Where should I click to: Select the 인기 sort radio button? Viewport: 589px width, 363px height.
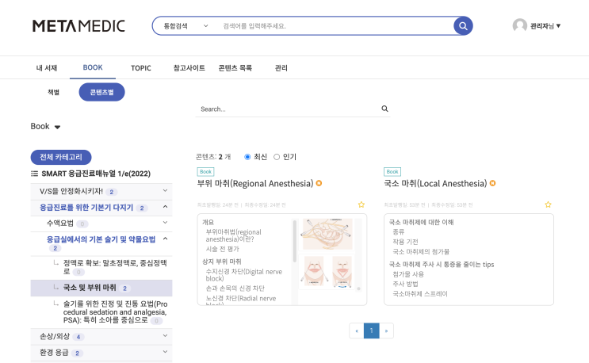pyautogui.click(x=277, y=157)
